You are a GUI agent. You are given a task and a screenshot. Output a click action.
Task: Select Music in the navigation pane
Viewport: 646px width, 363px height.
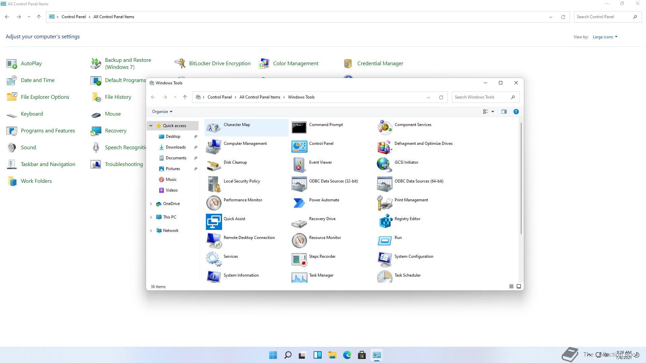point(171,179)
